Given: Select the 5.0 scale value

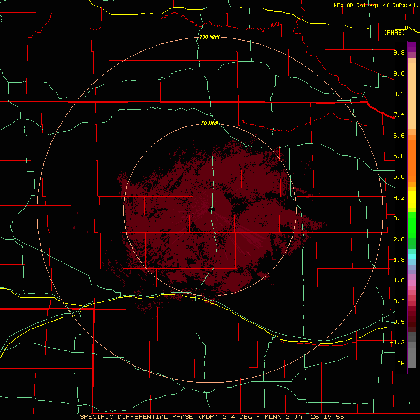Looking at the screenshot, I should tap(399, 177).
